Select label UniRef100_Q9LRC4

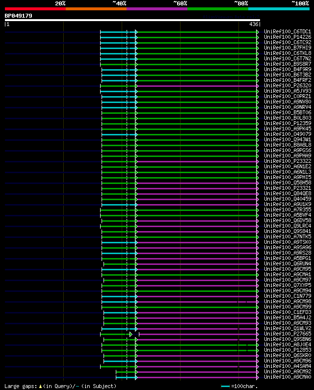(x=288, y=226)
